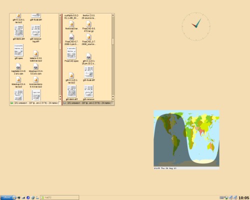Click the world daylight map widget
Screen dimensions: 250x200
point(186,138)
